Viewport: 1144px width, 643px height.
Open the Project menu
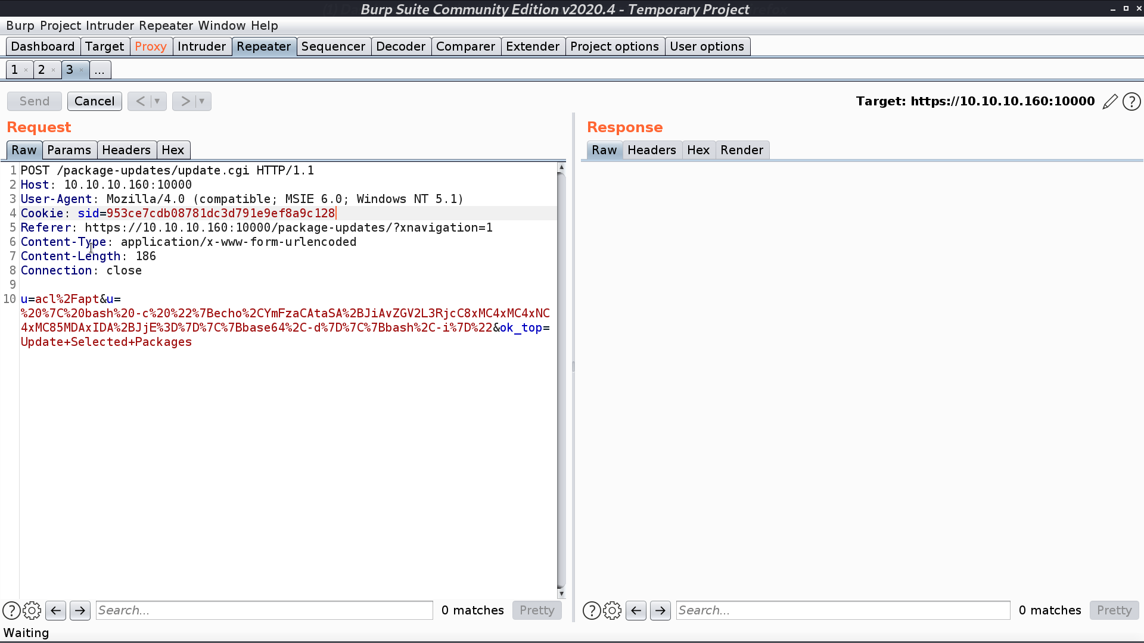pyautogui.click(x=61, y=26)
